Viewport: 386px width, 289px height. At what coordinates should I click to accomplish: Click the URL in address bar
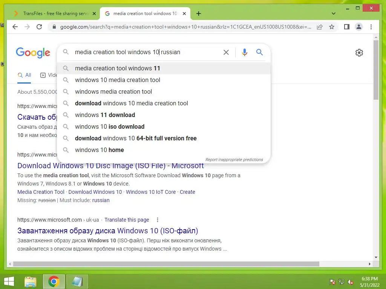point(185,27)
